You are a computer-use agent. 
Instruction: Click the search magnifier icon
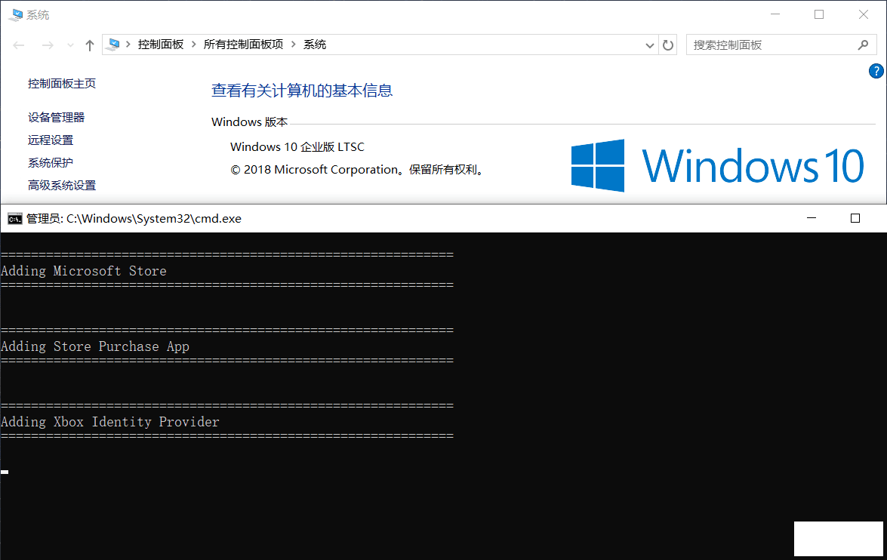click(x=864, y=45)
